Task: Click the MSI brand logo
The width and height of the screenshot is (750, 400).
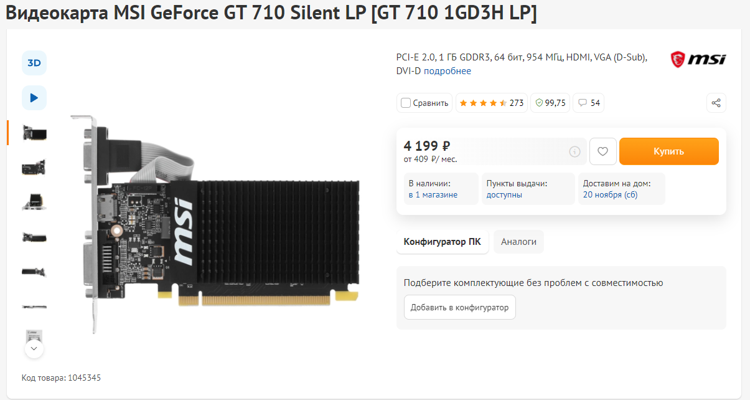Action: (x=698, y=59)
